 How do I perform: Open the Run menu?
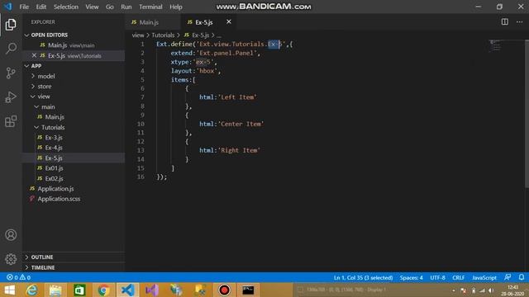[126, 7]
